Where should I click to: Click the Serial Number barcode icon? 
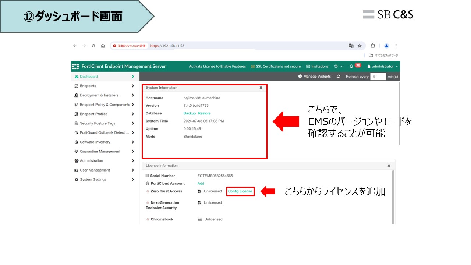[148, 176]
